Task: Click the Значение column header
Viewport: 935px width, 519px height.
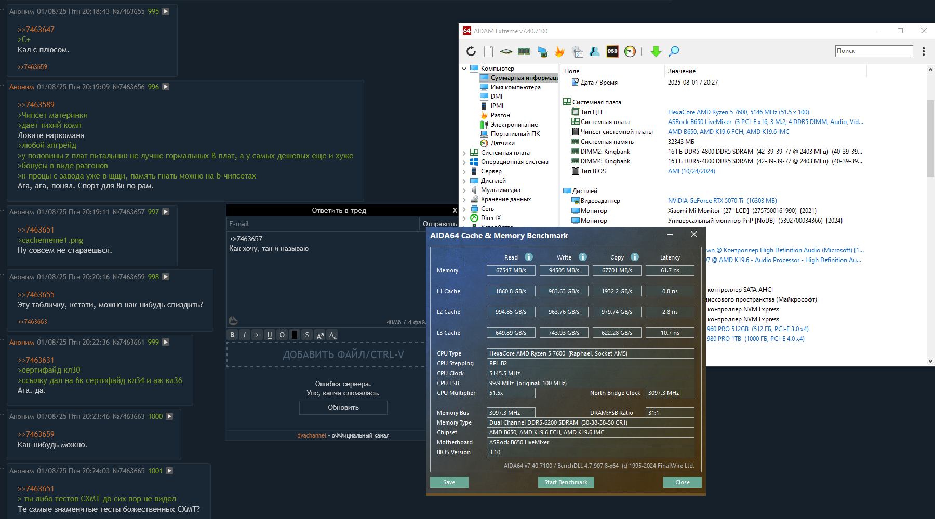Action: (x=682, y=71)
